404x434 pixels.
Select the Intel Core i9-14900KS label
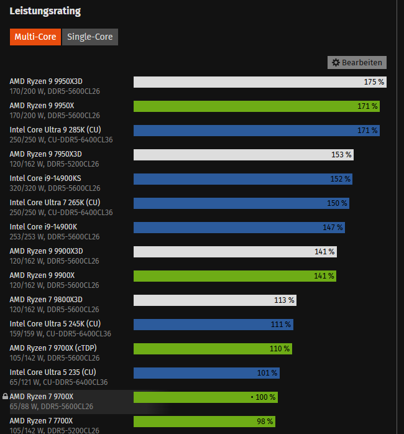click(x=45, y=178)
